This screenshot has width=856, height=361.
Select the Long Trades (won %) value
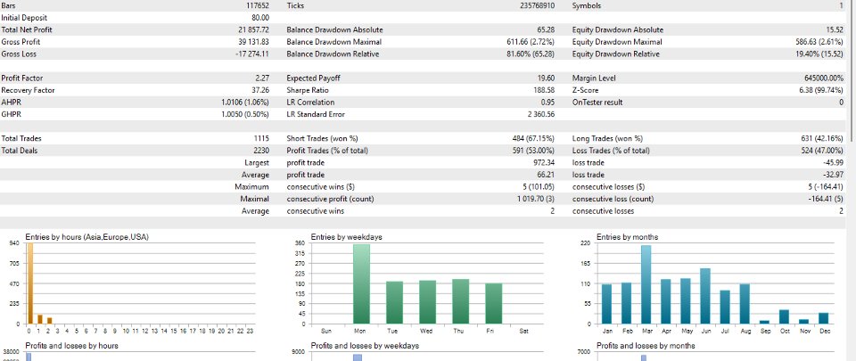[821, 138]
